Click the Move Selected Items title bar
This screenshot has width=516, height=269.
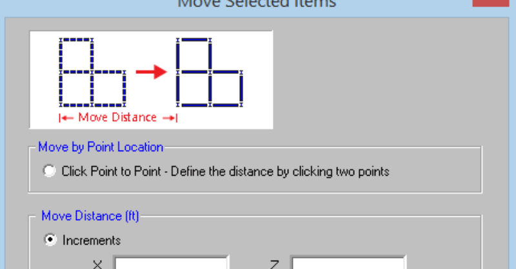coord(257,4)
